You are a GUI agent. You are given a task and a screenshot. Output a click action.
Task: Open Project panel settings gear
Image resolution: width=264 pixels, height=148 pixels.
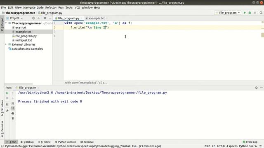[45, 18]
